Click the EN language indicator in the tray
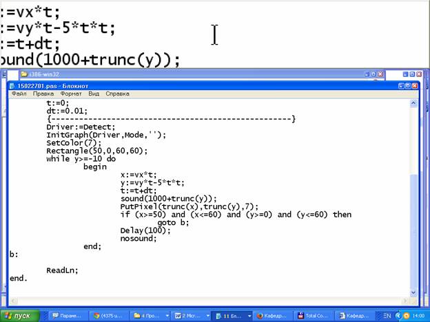This screenshot has height=322, width=430. (387, 316)
